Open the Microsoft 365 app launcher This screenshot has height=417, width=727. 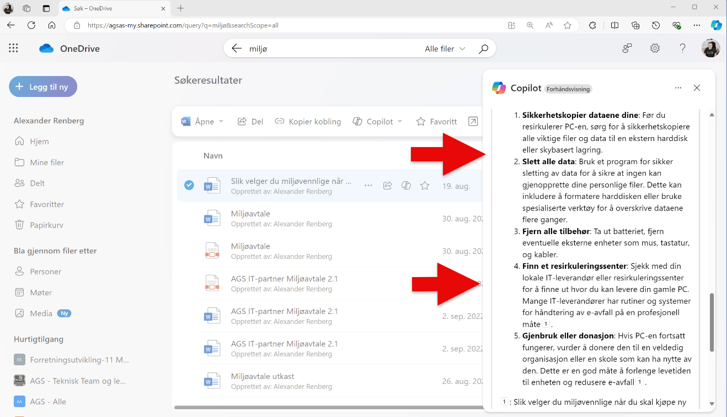13,48
